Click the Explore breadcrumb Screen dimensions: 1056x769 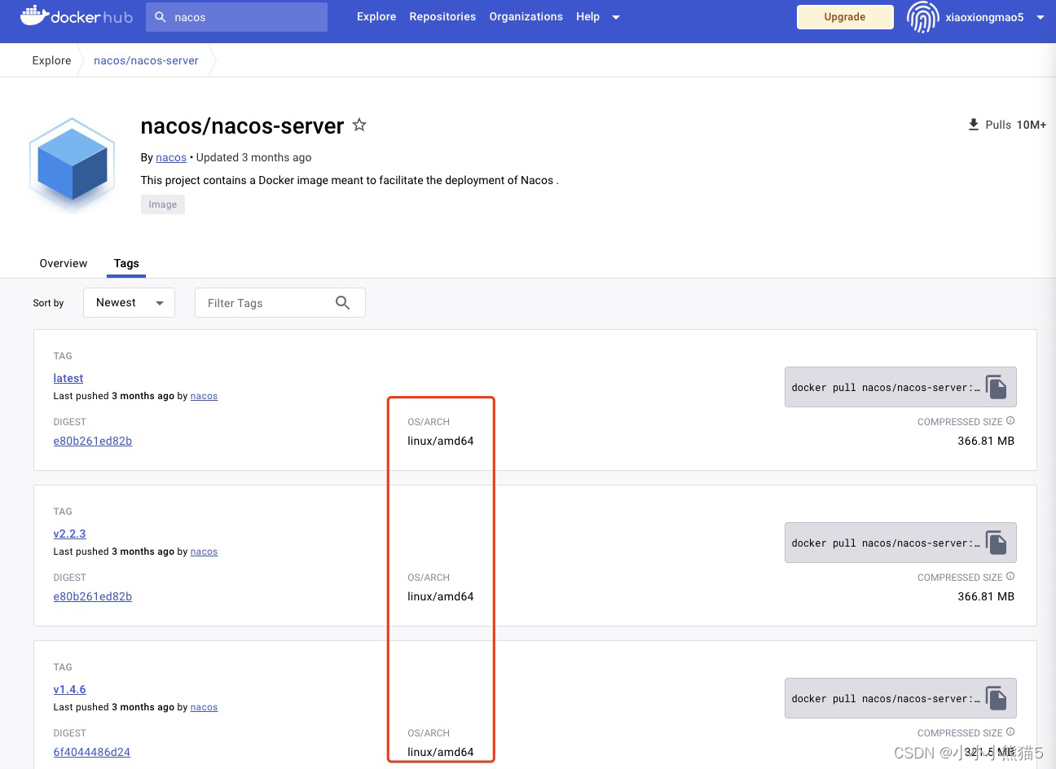pos(51,60)
